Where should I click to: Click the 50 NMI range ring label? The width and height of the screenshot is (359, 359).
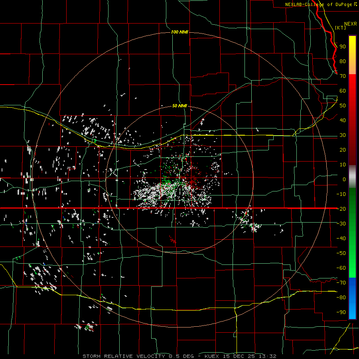coord(179,106)
